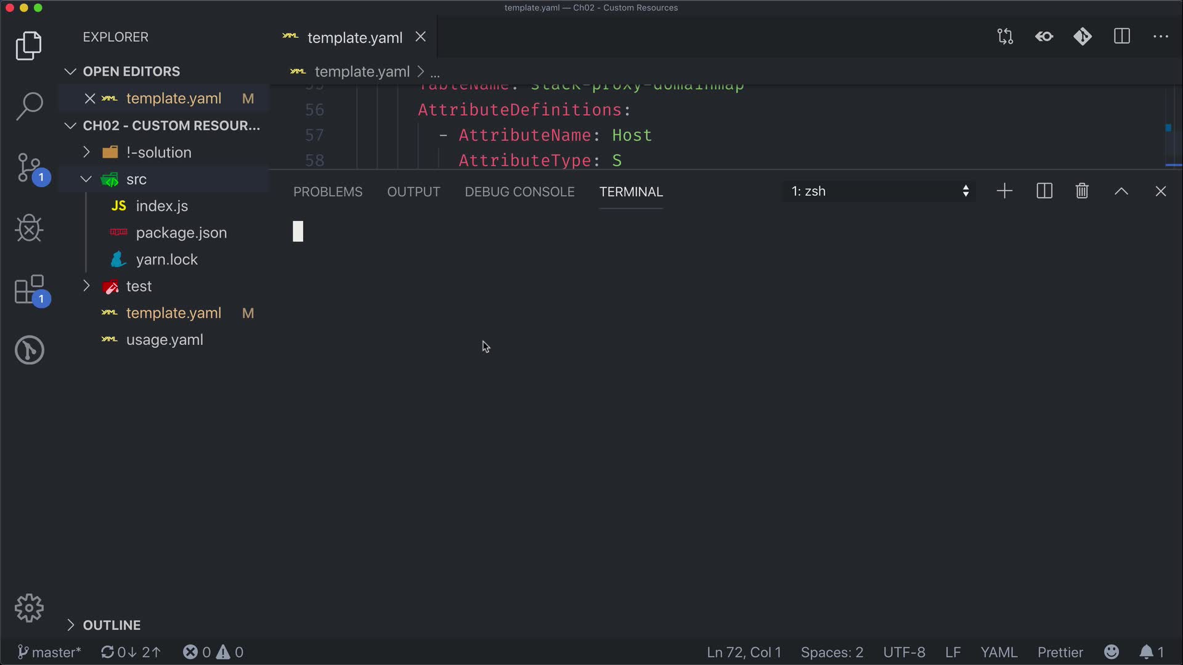The width and height of the screenshot is (1183, 665).
Task: Expand the OUTLINE section
Action: coord(111,625)
